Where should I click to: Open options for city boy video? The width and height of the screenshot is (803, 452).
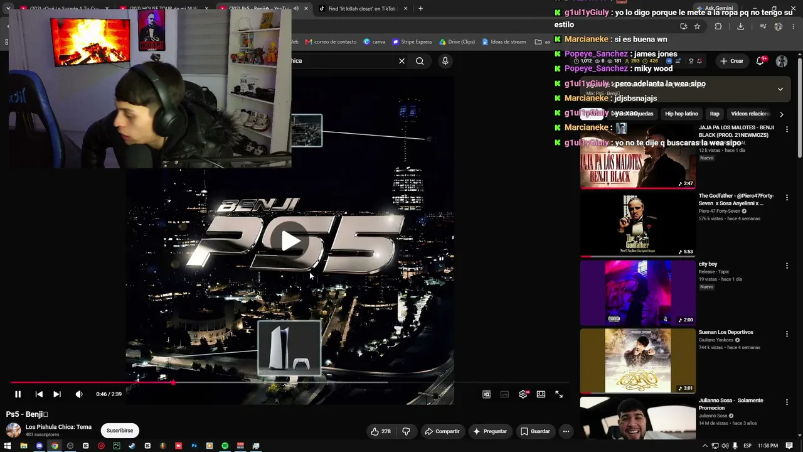[x=787, y=266]
